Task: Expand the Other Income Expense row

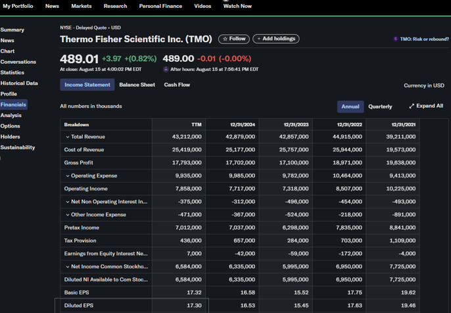Action: (68, 214)
